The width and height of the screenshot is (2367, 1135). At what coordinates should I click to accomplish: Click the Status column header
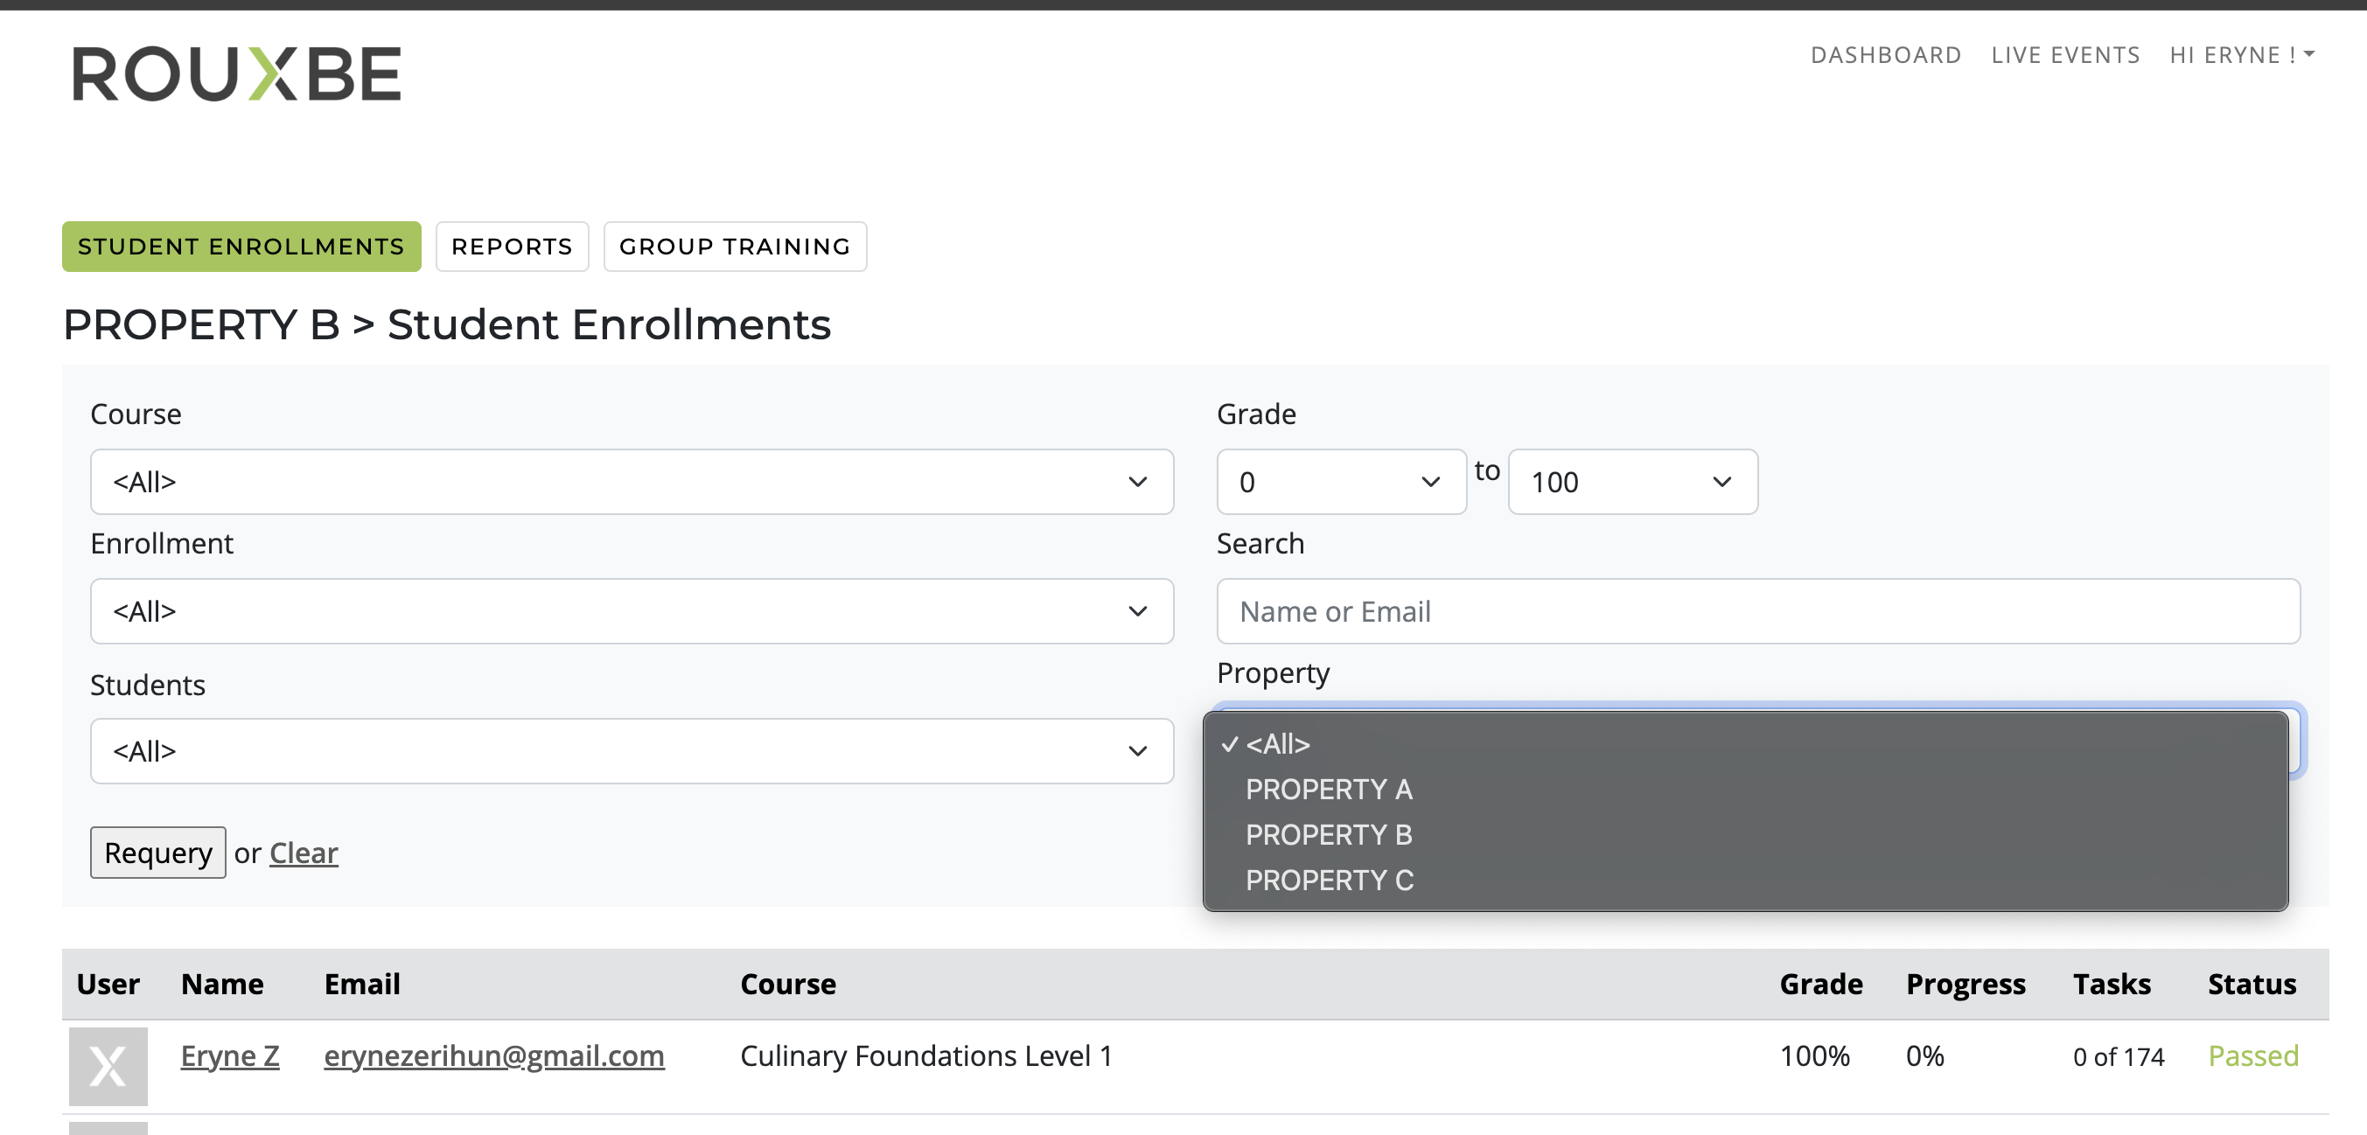point(2252,984)
